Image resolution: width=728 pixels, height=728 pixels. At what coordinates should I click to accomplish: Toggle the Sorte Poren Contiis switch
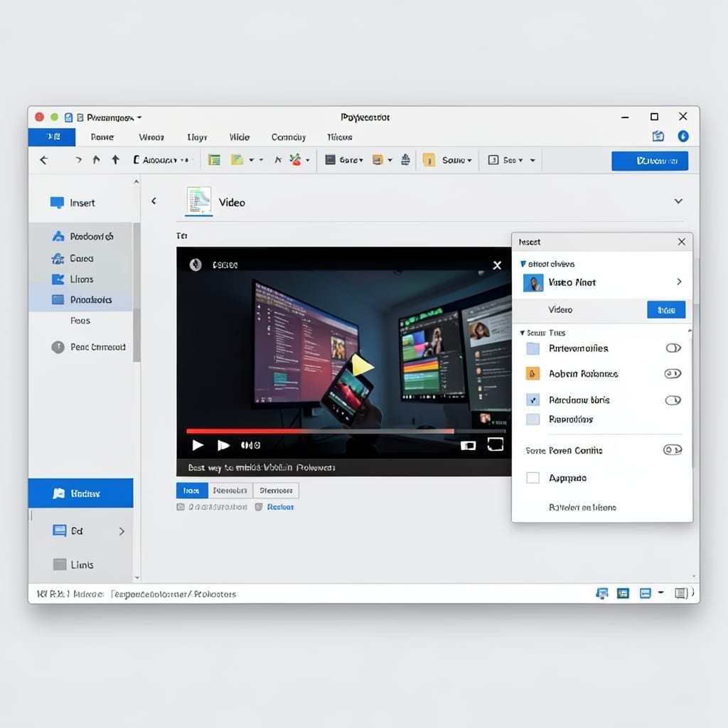pos(673,450)
